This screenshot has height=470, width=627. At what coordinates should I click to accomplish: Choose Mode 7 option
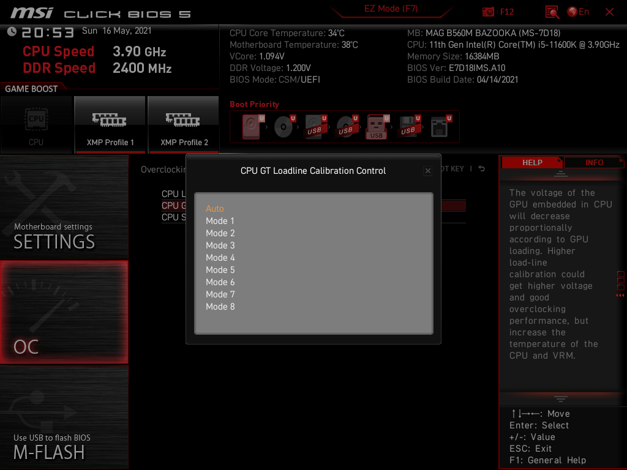[x=220, y=294]
